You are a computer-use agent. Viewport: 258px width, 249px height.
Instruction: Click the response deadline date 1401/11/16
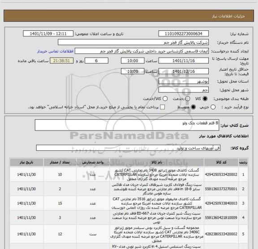184,61
